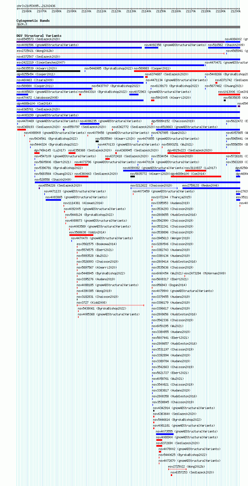Select nsv5835772 (Almarri2020) label
This screenshot has height=486, width=248.
(x=150, y=174)
